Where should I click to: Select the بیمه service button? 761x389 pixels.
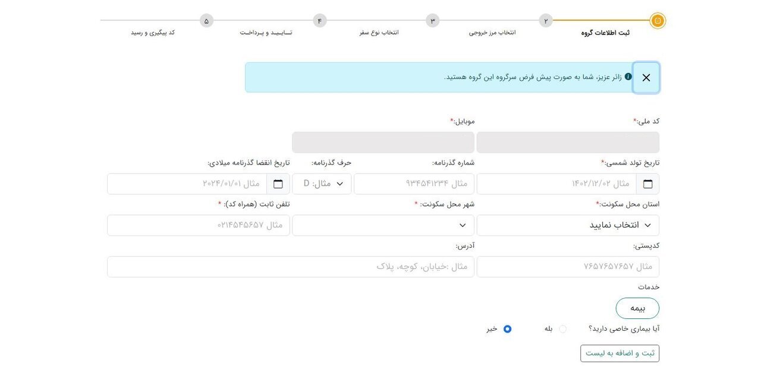click(637, 308)
